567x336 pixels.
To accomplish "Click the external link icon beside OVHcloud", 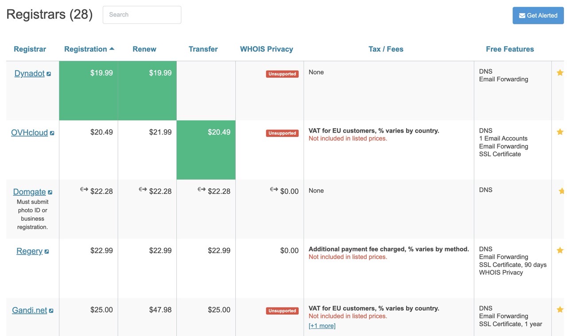I will (x=52, y=133).
